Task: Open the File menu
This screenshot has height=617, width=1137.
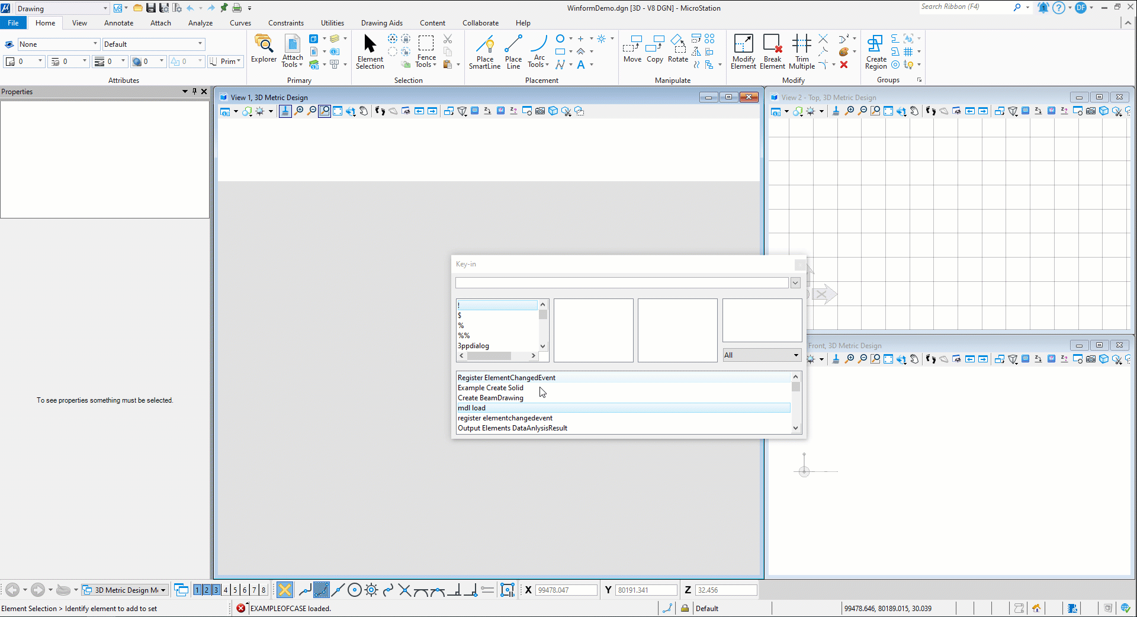Action: tap(13, 23)
